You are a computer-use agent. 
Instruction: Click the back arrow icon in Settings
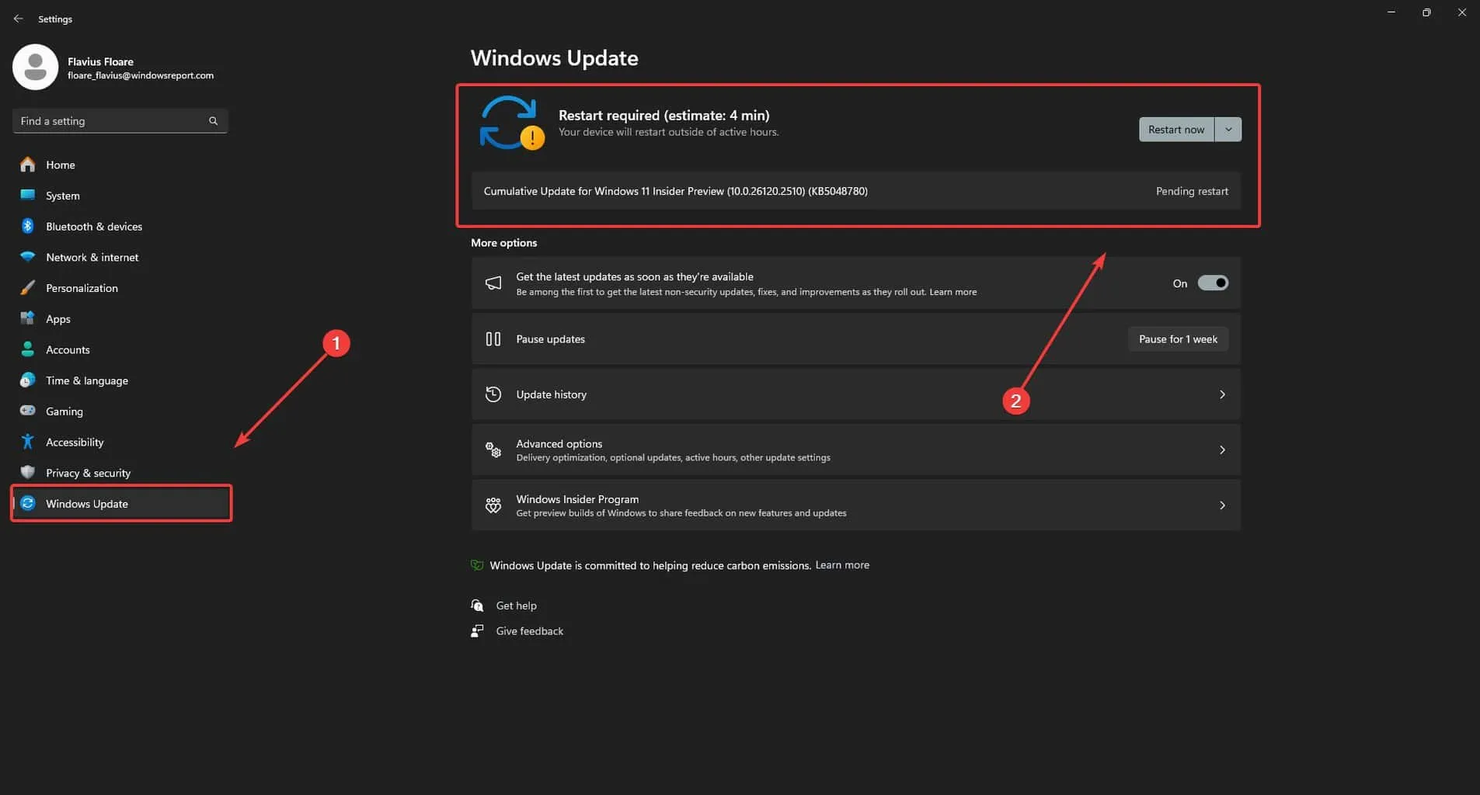[18, 19]
